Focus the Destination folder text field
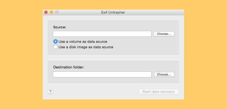The image size is (227, 109). pyautogui.click(x=102, y=74)
